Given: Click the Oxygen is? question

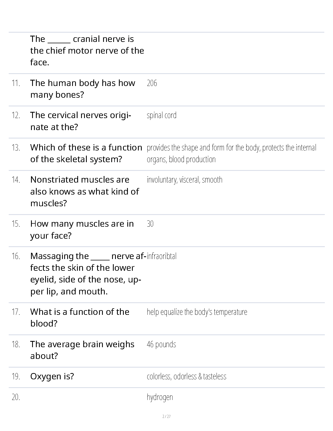Looking at the screenshot, I should tap(52, 376).
